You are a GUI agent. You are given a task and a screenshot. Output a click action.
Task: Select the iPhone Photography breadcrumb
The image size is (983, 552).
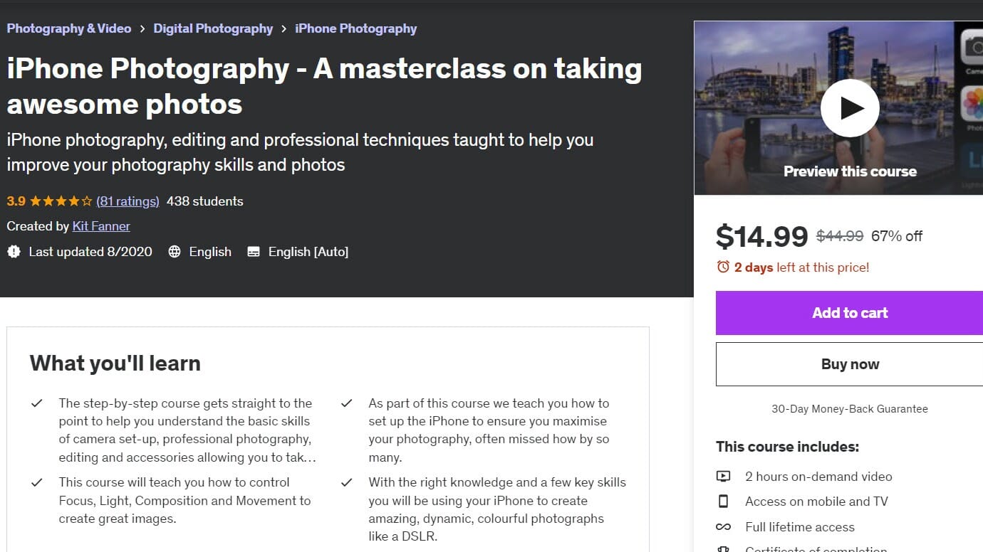355,28
